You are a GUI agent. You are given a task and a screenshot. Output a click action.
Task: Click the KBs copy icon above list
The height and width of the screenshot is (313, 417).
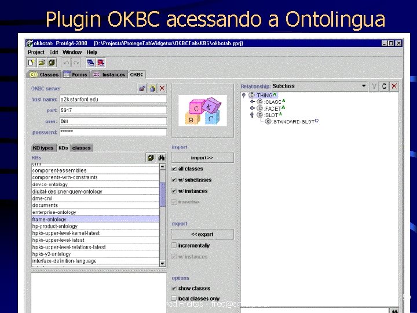151,158
